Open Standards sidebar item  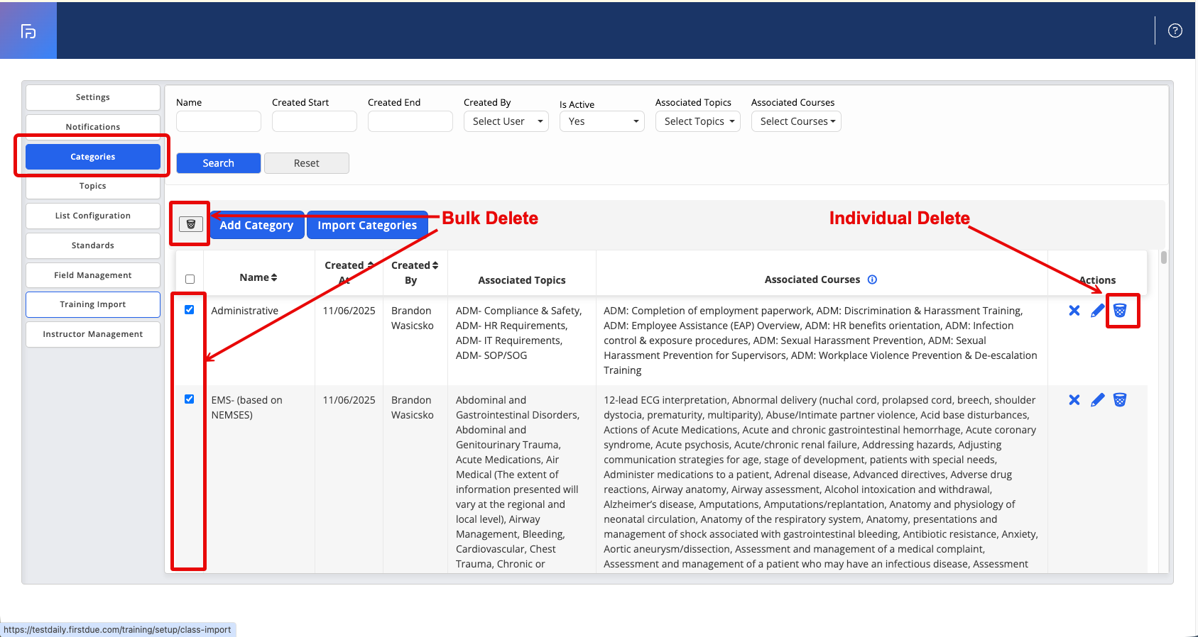point(93,245)
